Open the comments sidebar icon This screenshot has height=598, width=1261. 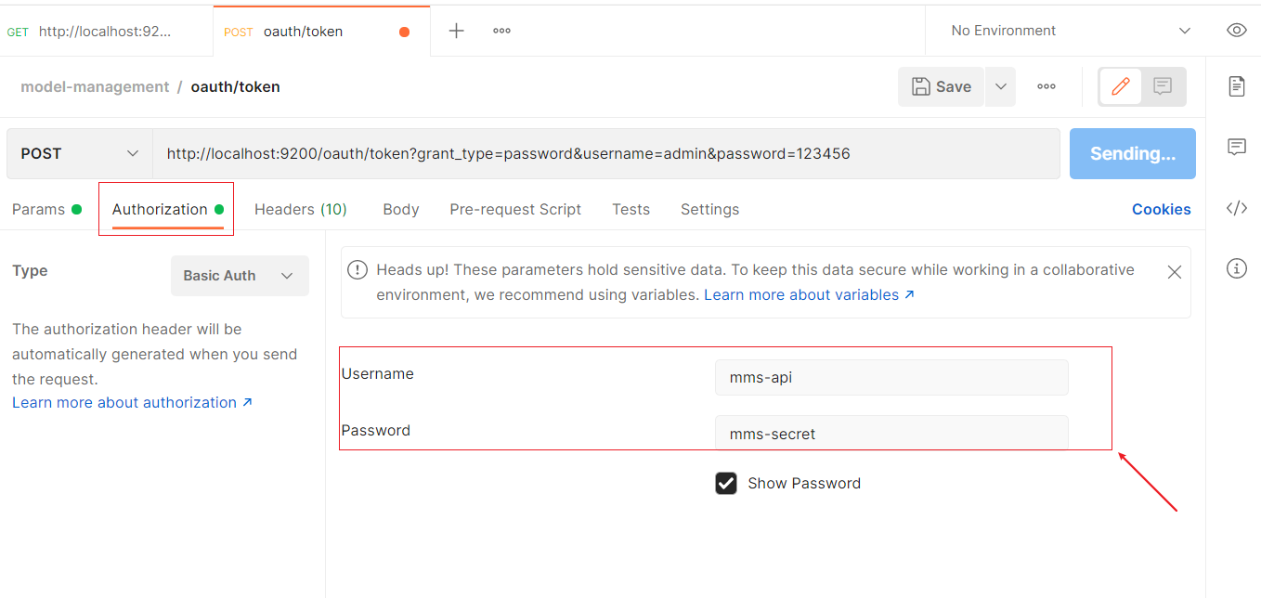(x=1236, y=147)
